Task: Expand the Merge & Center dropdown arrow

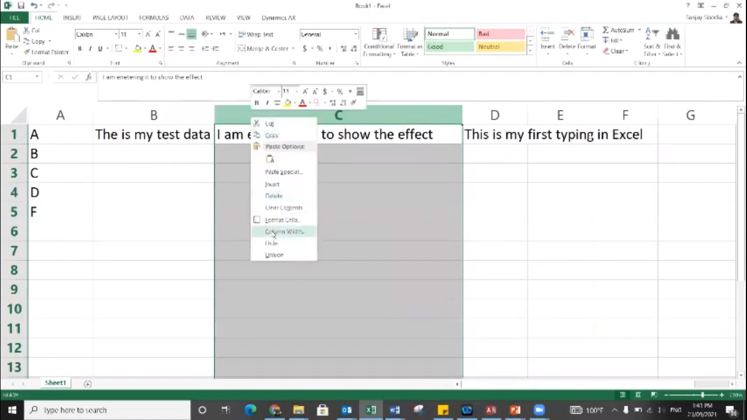Action: 293,49
